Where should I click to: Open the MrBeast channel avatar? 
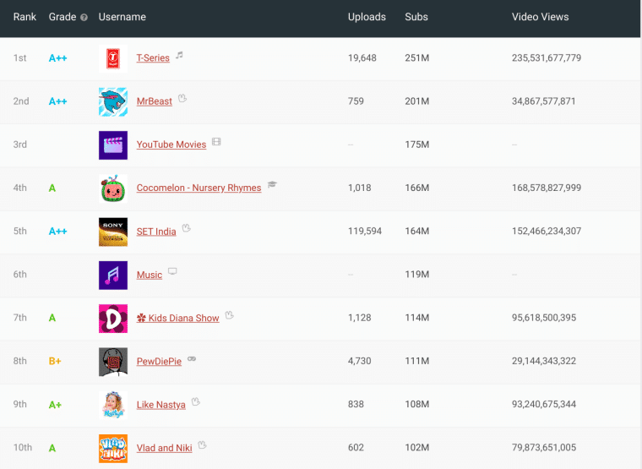tap(113, 102)
